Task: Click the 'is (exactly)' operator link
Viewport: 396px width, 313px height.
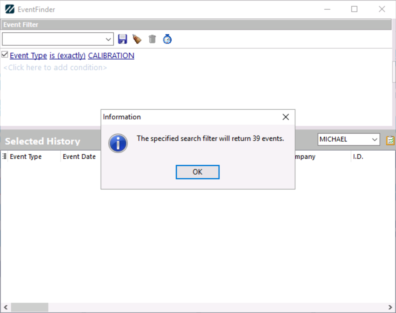Action: 67,56
